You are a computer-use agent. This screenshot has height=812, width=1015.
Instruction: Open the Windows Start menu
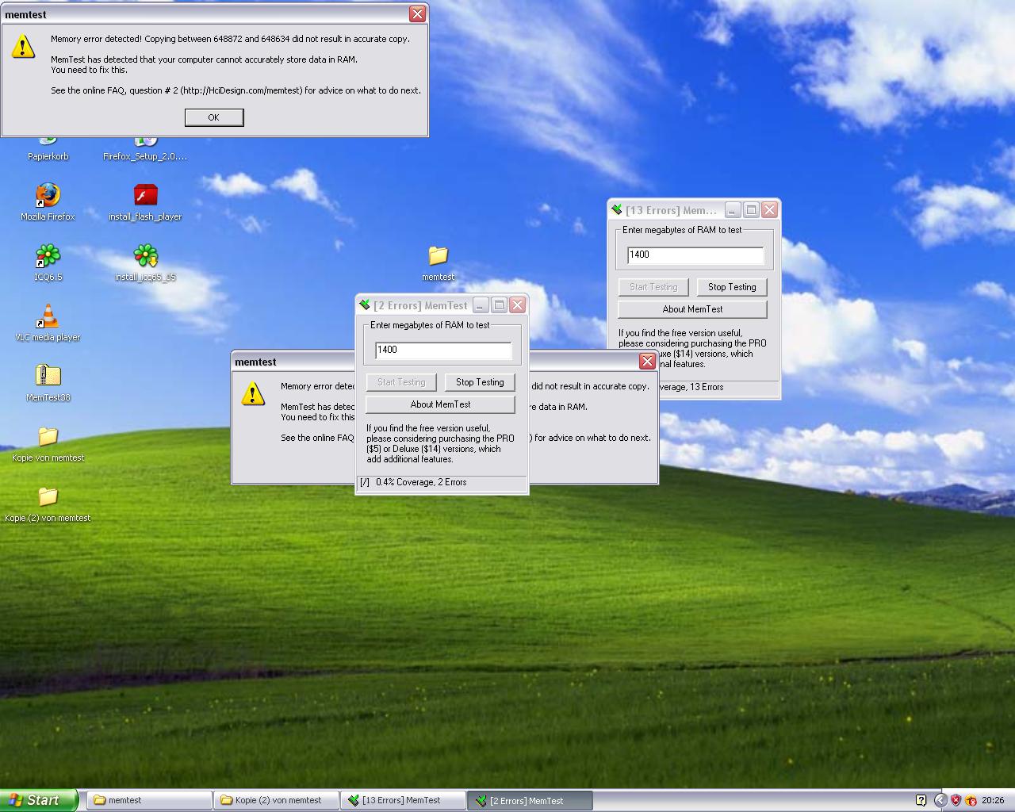pos(39,800)
